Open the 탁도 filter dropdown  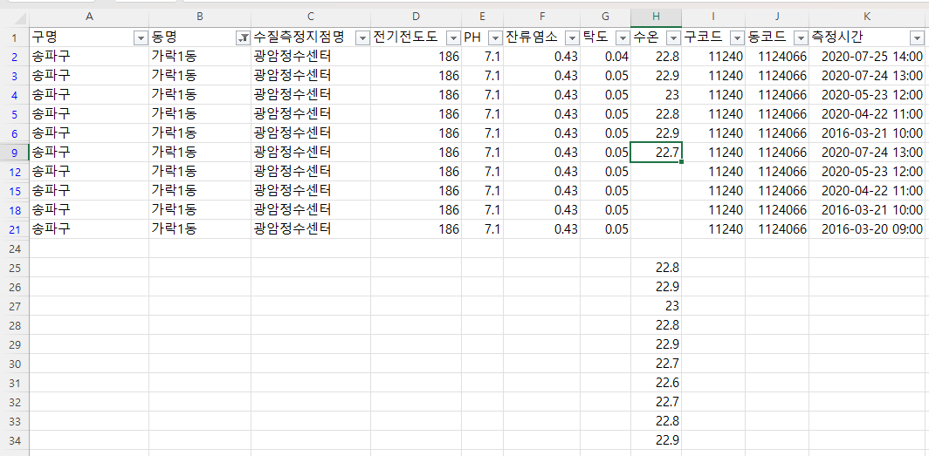click(623, 38)
